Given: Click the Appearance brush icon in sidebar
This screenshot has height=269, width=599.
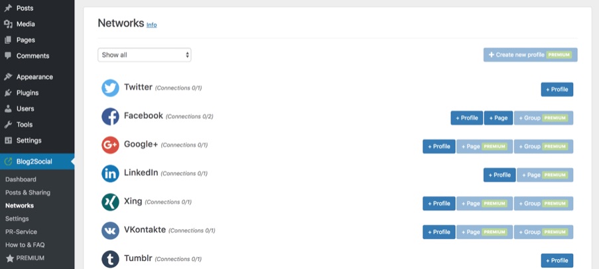Looking at the screenshot, I should click(8, 77).
